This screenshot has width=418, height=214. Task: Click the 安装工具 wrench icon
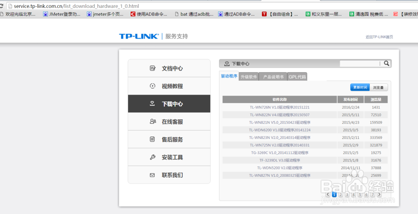coord(153,157)
